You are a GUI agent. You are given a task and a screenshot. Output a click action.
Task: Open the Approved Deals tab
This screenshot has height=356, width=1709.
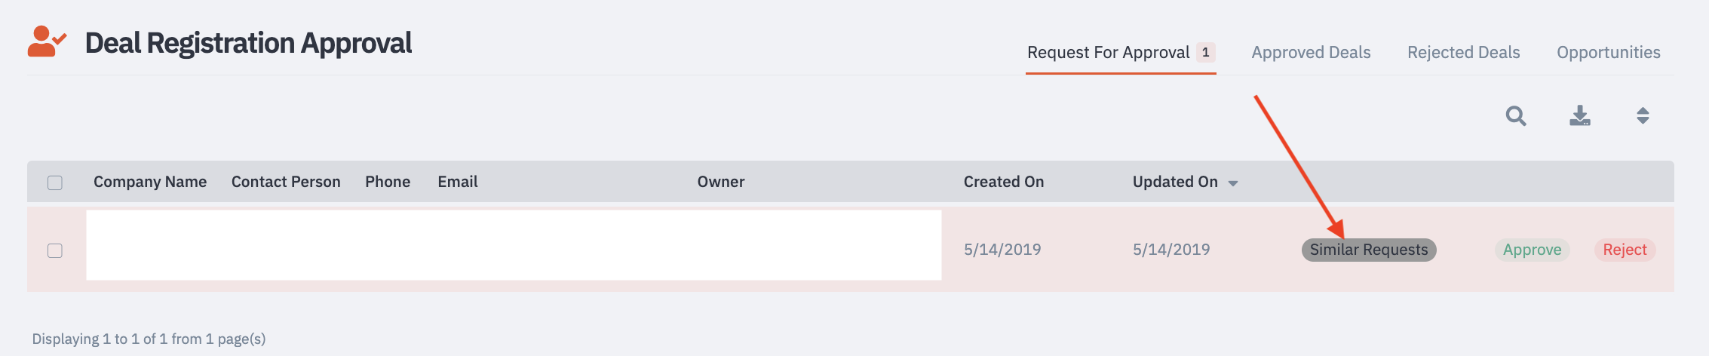pyautogui.click(x=1311, y=52)
